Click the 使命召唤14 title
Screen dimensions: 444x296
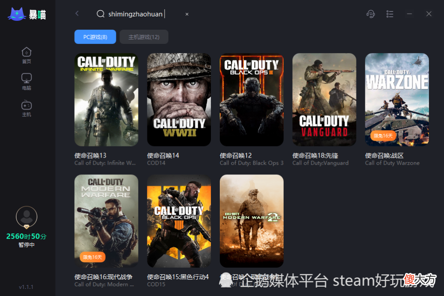(163, 155)
